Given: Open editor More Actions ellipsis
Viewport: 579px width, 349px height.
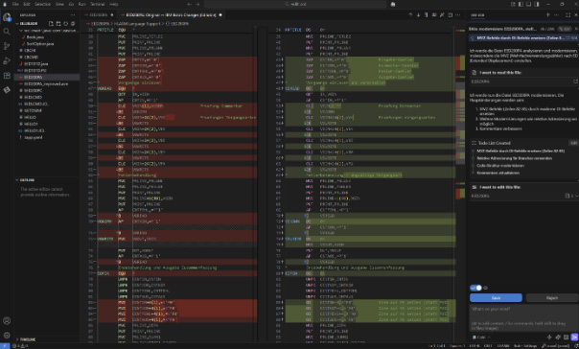Looking at the screenshot, I should pyautogui.click(x=458, y=14).
